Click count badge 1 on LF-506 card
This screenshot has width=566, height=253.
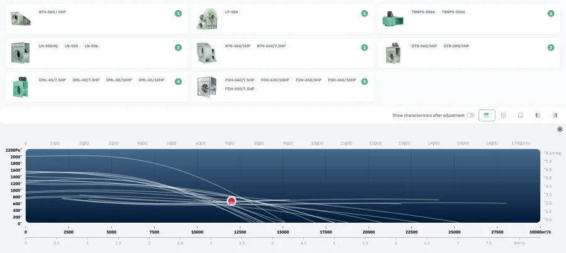[x=364, y=13]
